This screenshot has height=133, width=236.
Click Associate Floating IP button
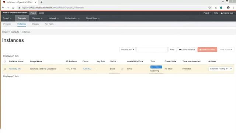pos(219,69)
